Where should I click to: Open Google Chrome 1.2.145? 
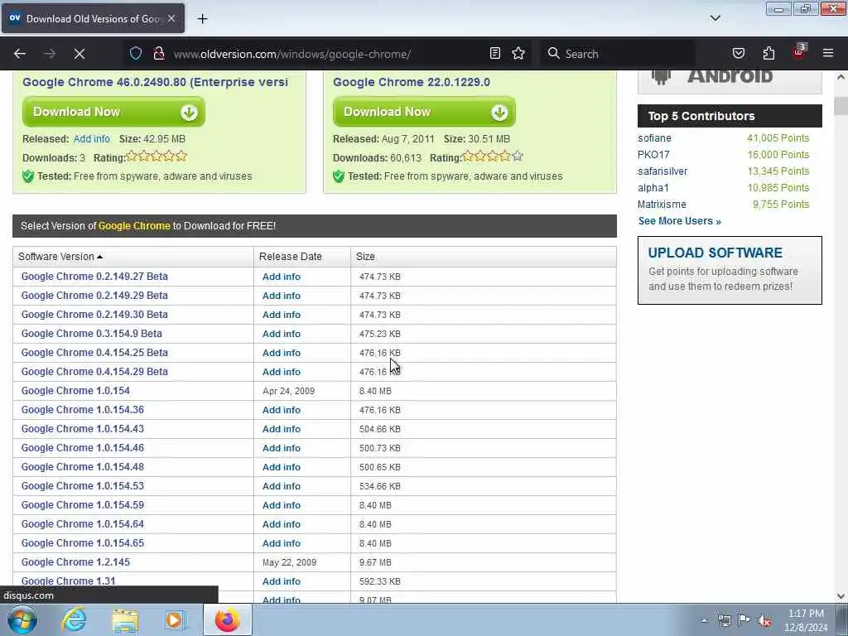(x=75, y=562)
